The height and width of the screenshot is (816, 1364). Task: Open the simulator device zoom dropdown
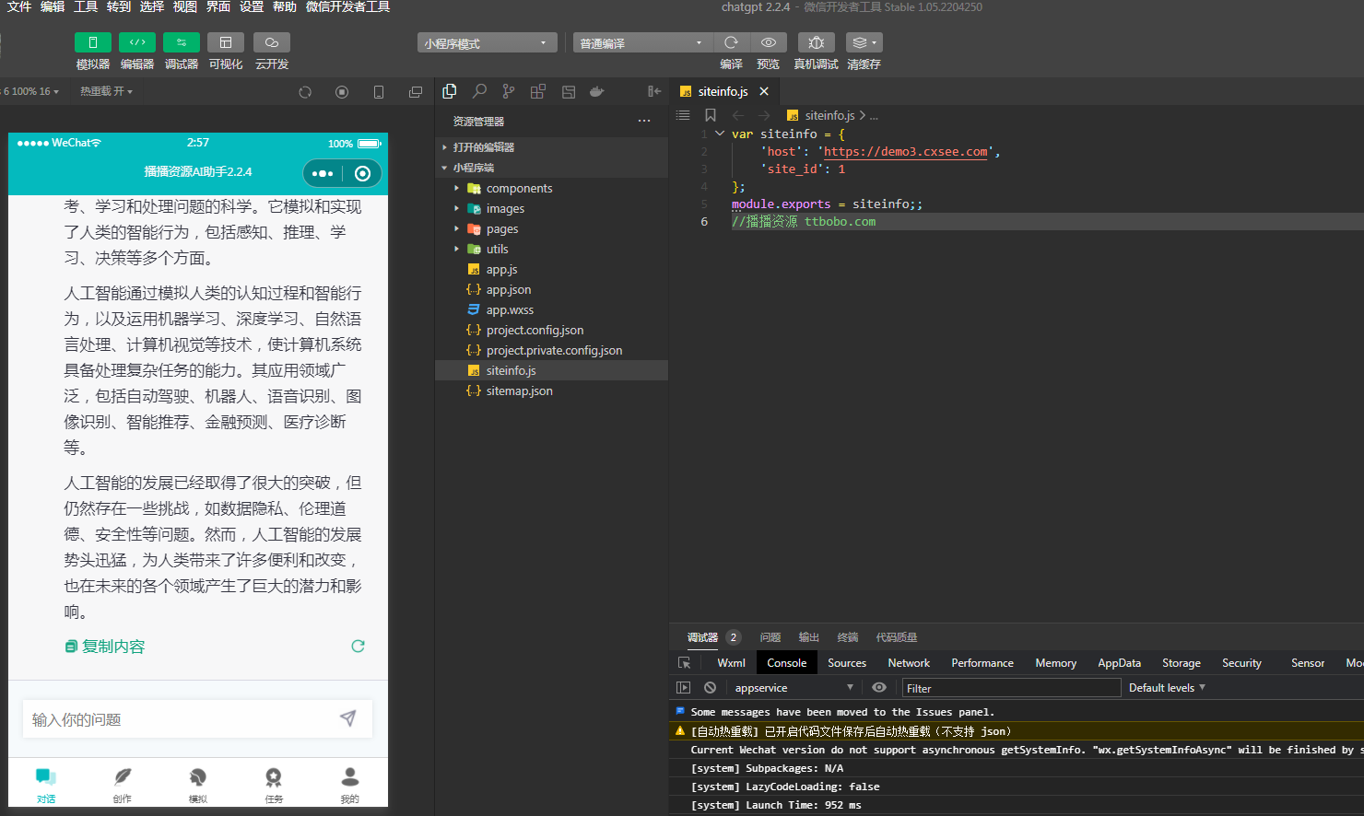tap(31, 91)
